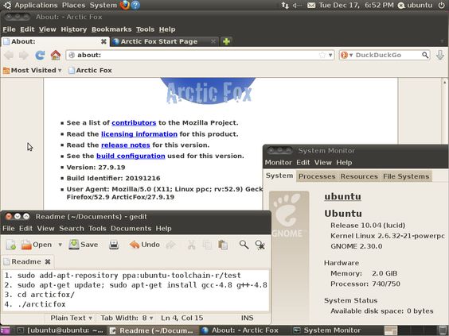This screenshot has width=449, height=336.
Task: Open the browser History menu
Action: [x=73, y=29]
